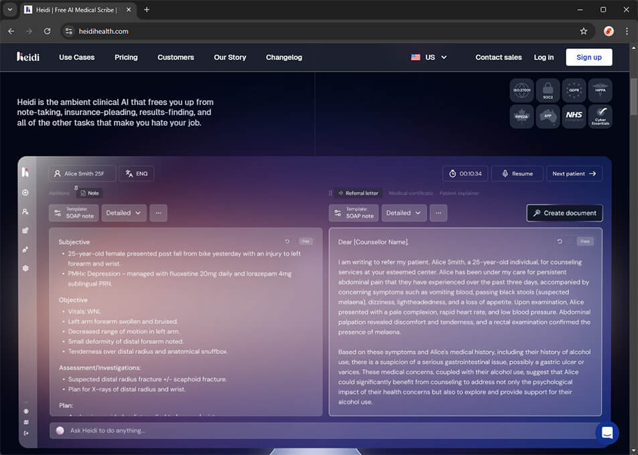Click the undo icon in the Subjective note panel
638x455 pixels.
coord(288,242)
